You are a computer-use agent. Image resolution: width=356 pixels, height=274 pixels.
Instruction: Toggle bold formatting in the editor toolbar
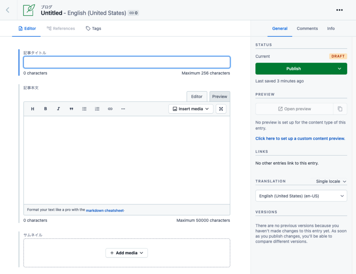click(45, 109)
